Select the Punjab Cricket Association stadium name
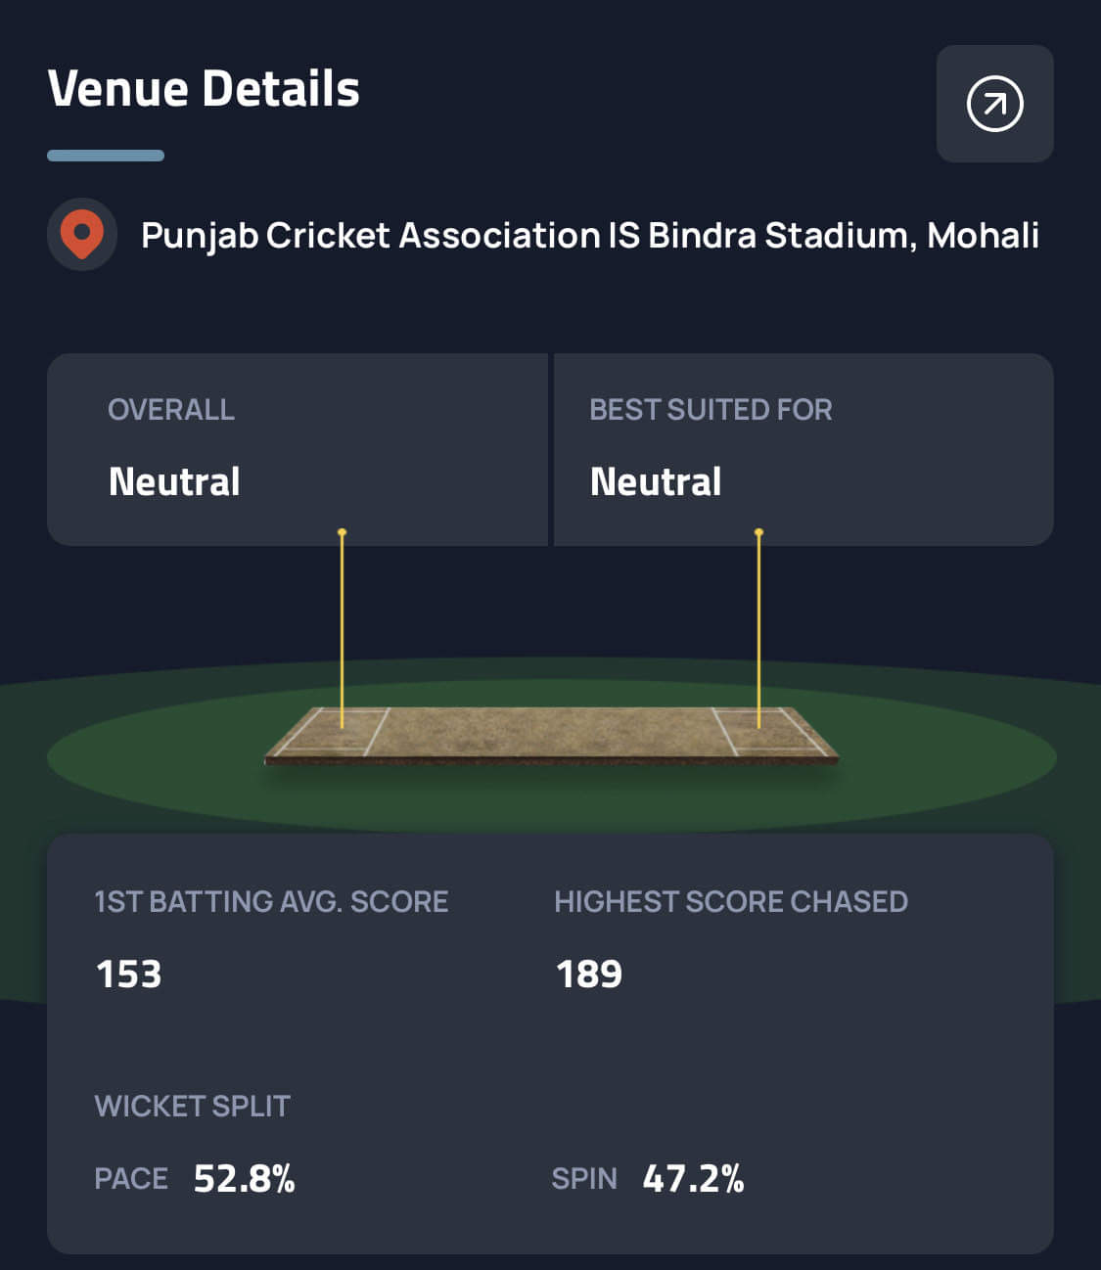The width and height of the screenshot is (1101, 1270). [589, 236]
